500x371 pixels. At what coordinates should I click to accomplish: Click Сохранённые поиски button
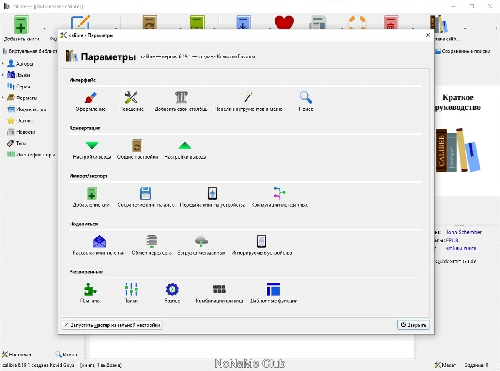point(463,51)
